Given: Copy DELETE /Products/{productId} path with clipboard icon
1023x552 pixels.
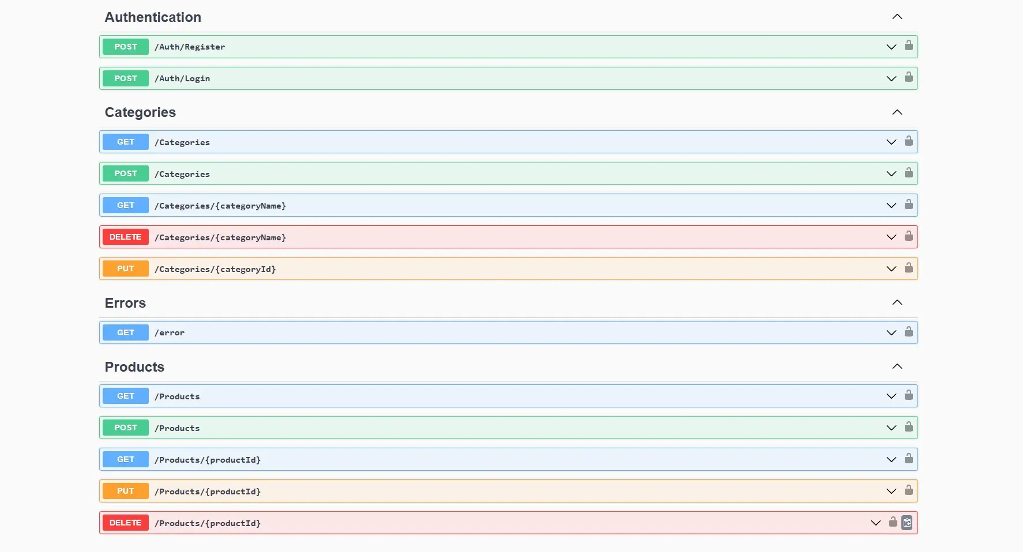Looking at the screenshot, I should [x=907, y=523].
